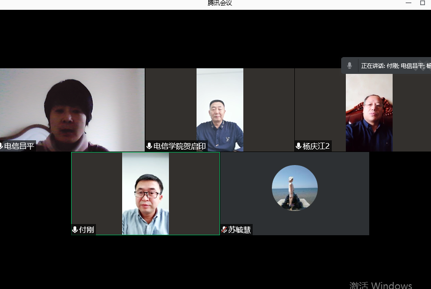Image resolution: width=431 pixels, height=289 pixels.
Task: Click microphone icon next to 电信学院贺启印
Action: point(149,146)
